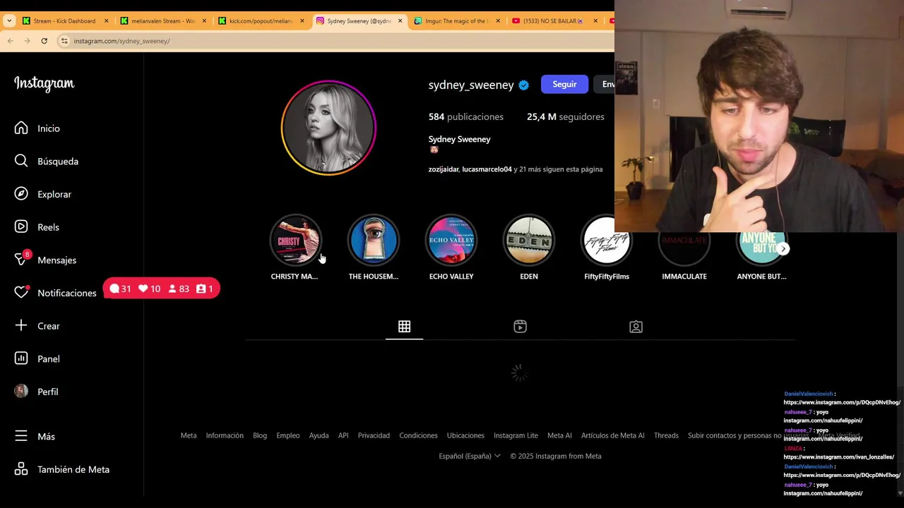The image size is (904, 508).
Task: Open Mensajes with the unread badge
Action: point(45,260)
